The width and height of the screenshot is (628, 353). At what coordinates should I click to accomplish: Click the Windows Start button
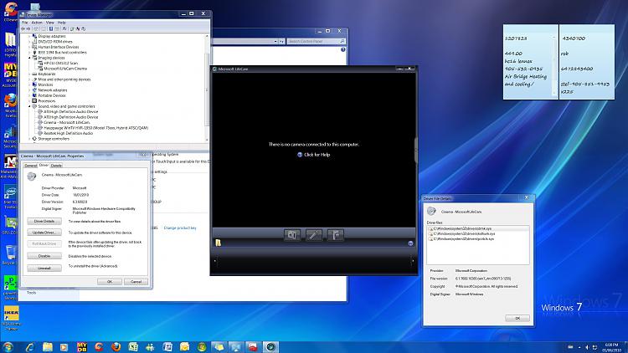point(8,347)
